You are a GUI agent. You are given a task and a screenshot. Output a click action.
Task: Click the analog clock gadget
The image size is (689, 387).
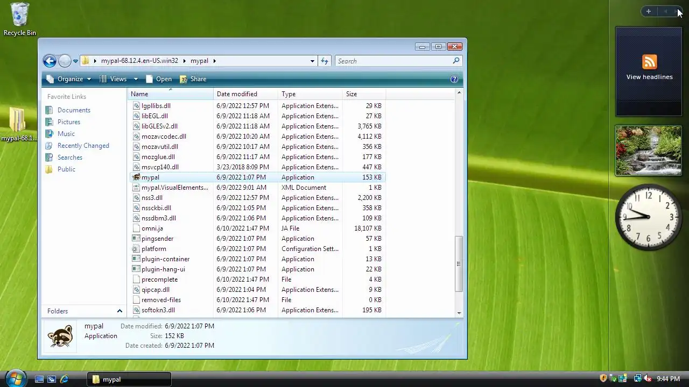click(648, 217)
